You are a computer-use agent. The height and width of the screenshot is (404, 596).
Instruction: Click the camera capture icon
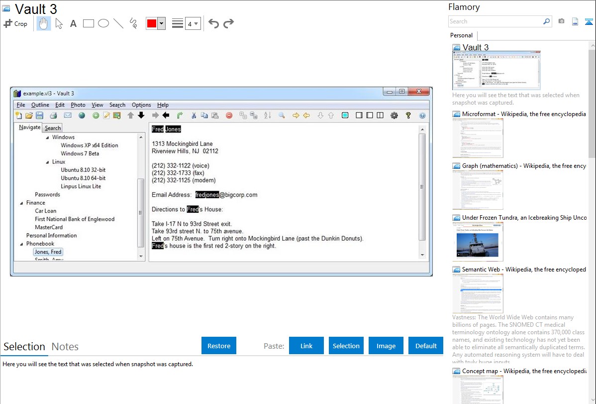561,21
